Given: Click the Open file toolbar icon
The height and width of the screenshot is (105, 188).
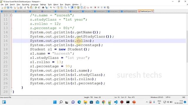Looking at the screenshot, I should tap(5, 8).
